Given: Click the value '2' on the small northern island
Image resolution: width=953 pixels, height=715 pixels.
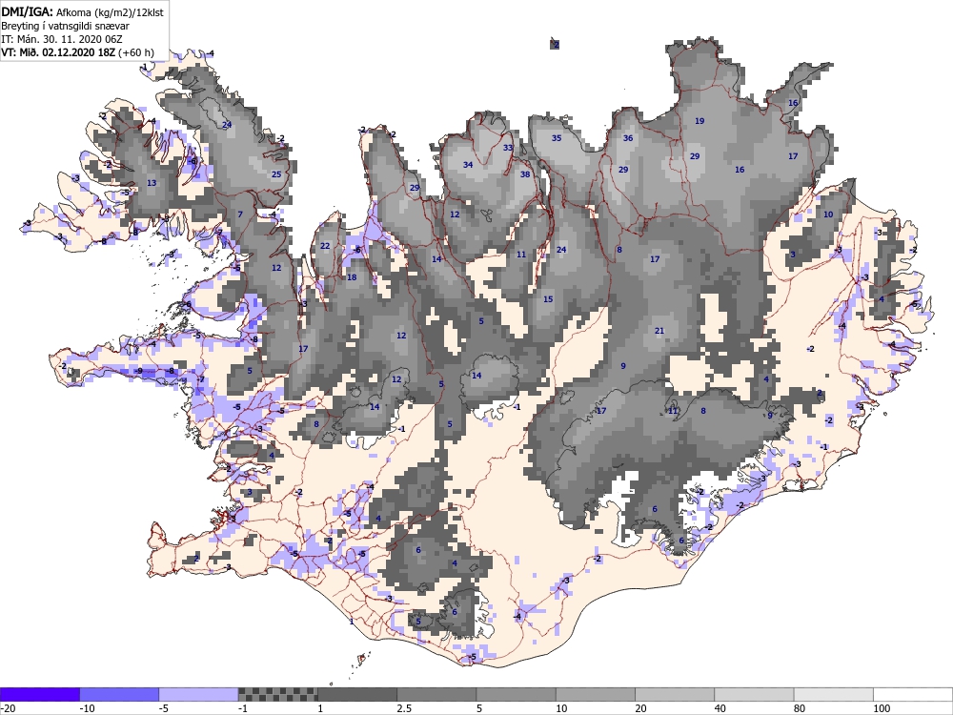Looking at the screenshot, I should point(556,45).
